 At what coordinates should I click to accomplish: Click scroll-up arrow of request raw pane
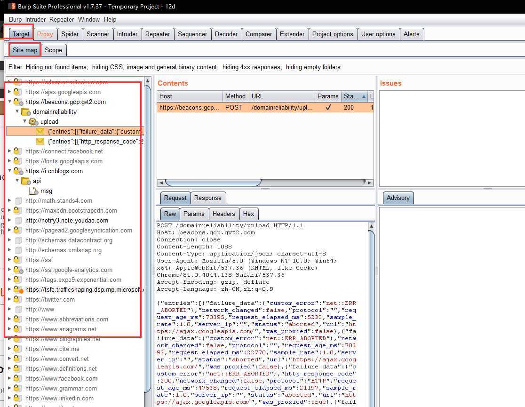point(371,226)
